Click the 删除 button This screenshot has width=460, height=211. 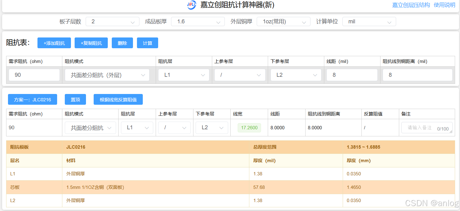coord(122,43)
